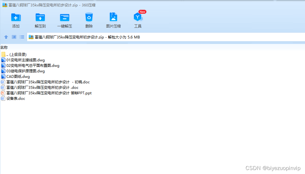The height and width of the screenshot is (174, 305).
Task: Click the dwg icon of 03继电保护原理图
Action: [x=3, y=71]
